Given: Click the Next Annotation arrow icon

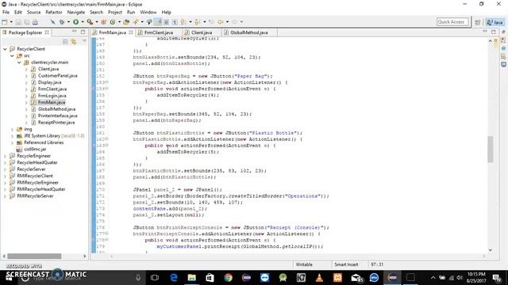Looking at the screenshot, I should [183, 22].
